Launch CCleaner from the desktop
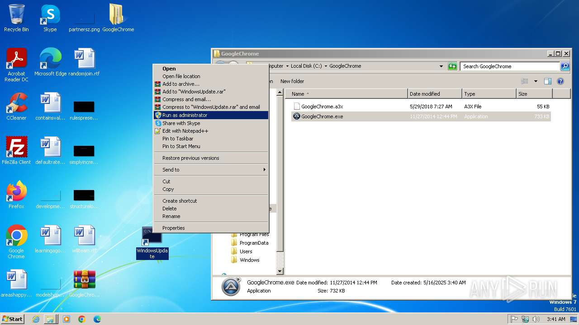This screenshot has height=325, width=579. pyautogui.click(x=16, y=107)
